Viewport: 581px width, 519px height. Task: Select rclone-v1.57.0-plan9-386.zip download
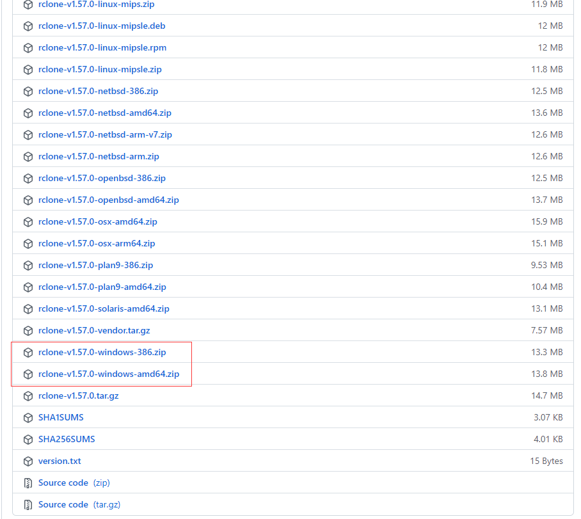95,265
